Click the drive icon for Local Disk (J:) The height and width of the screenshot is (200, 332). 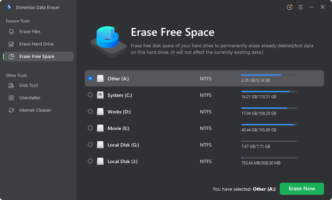click(x=100, y=161)
